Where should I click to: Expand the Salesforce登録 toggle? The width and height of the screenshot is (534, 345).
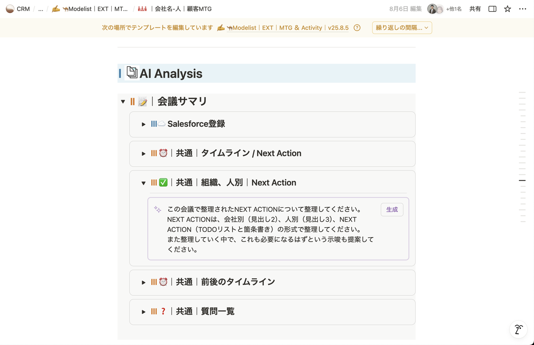144,124
